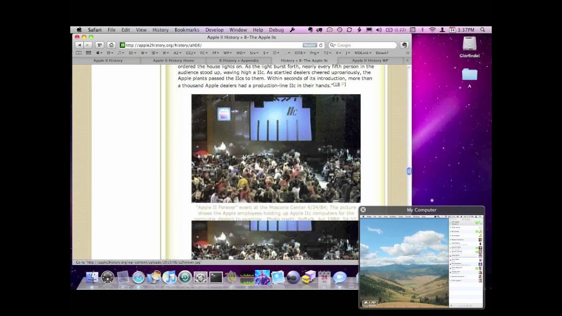This screenshot has height=316, width=562.
Task: Toggle the Reader view button
Action: point(310,45)
